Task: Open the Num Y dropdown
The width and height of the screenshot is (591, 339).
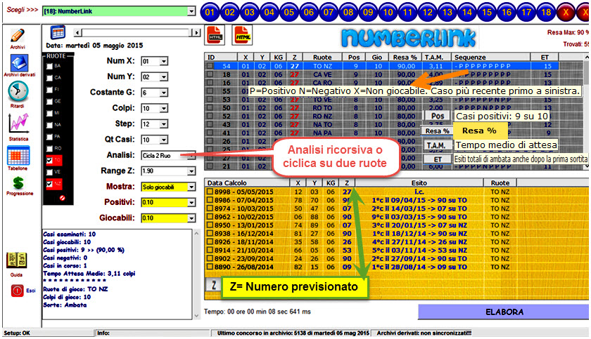Action: coord(163,77)
